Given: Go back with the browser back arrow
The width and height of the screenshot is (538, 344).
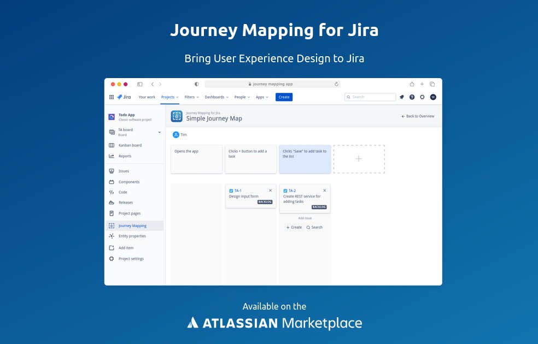Looking at the screenshot, I should [x=153, y=84].
